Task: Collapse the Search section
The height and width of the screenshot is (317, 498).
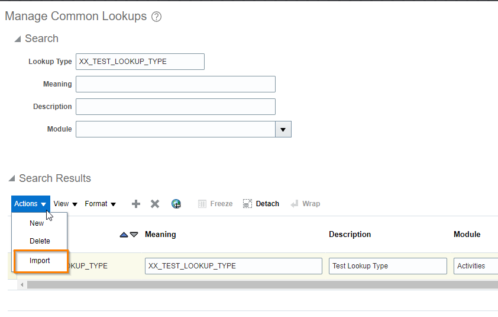Action: click(18, 39)
